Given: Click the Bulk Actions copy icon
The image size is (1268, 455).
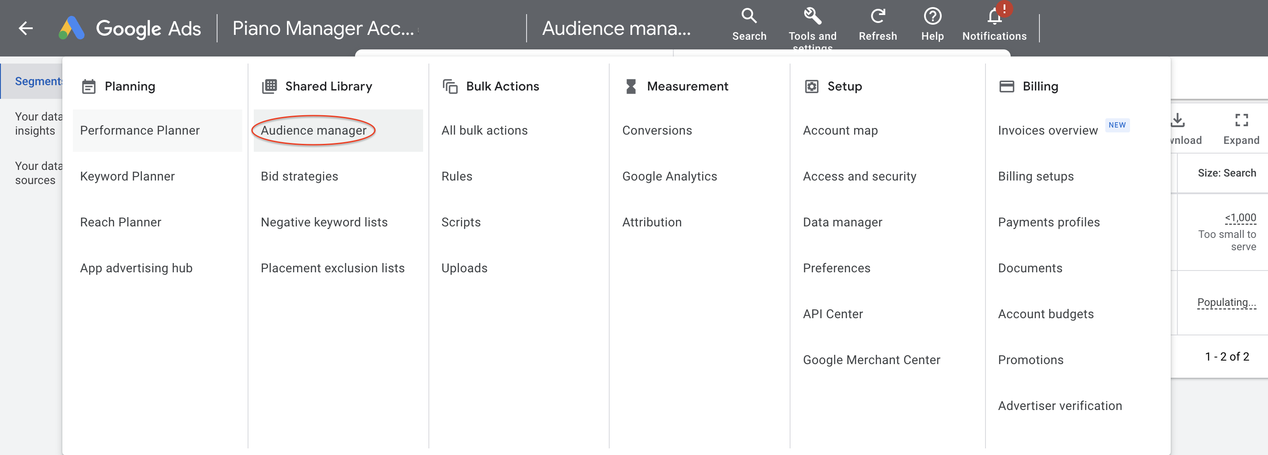Looking at the screenshot, I should pyautogui.click(x=450, y=86).
